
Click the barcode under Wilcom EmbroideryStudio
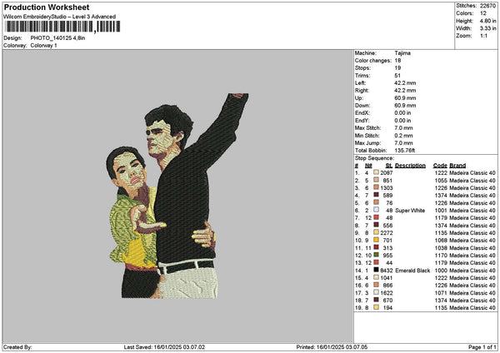point(62,27)
